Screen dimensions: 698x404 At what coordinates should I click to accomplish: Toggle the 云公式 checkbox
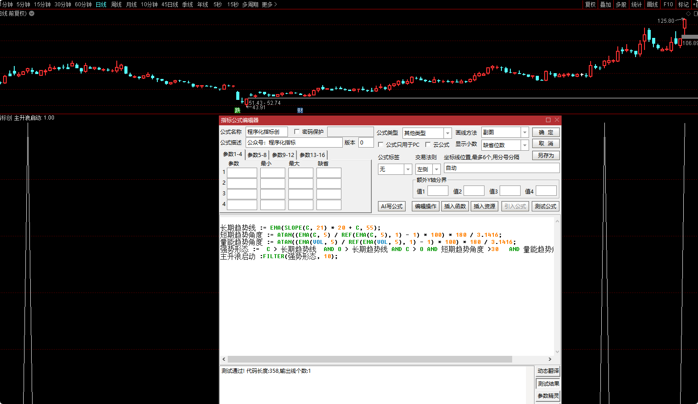click(x=428, y=144)
